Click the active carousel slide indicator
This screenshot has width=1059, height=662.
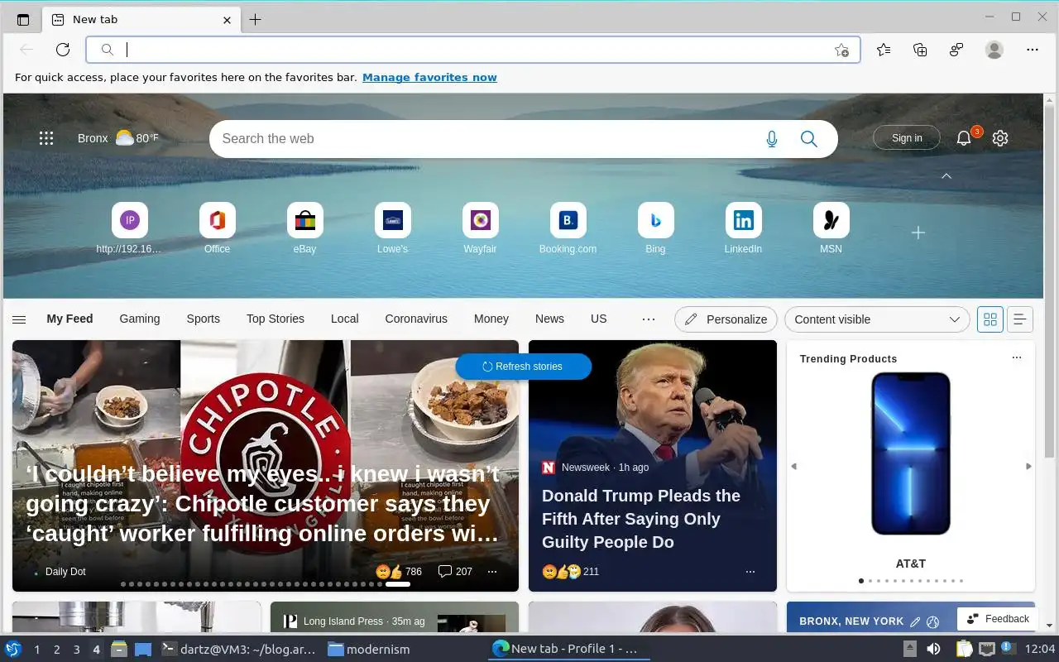[x=398, y=584]
